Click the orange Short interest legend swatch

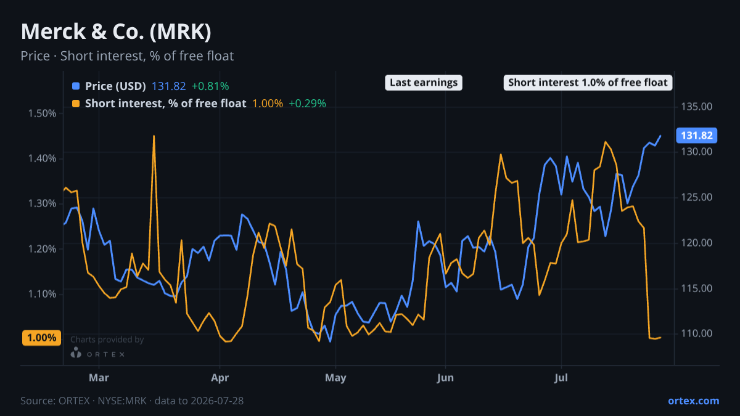coord(76,104)
